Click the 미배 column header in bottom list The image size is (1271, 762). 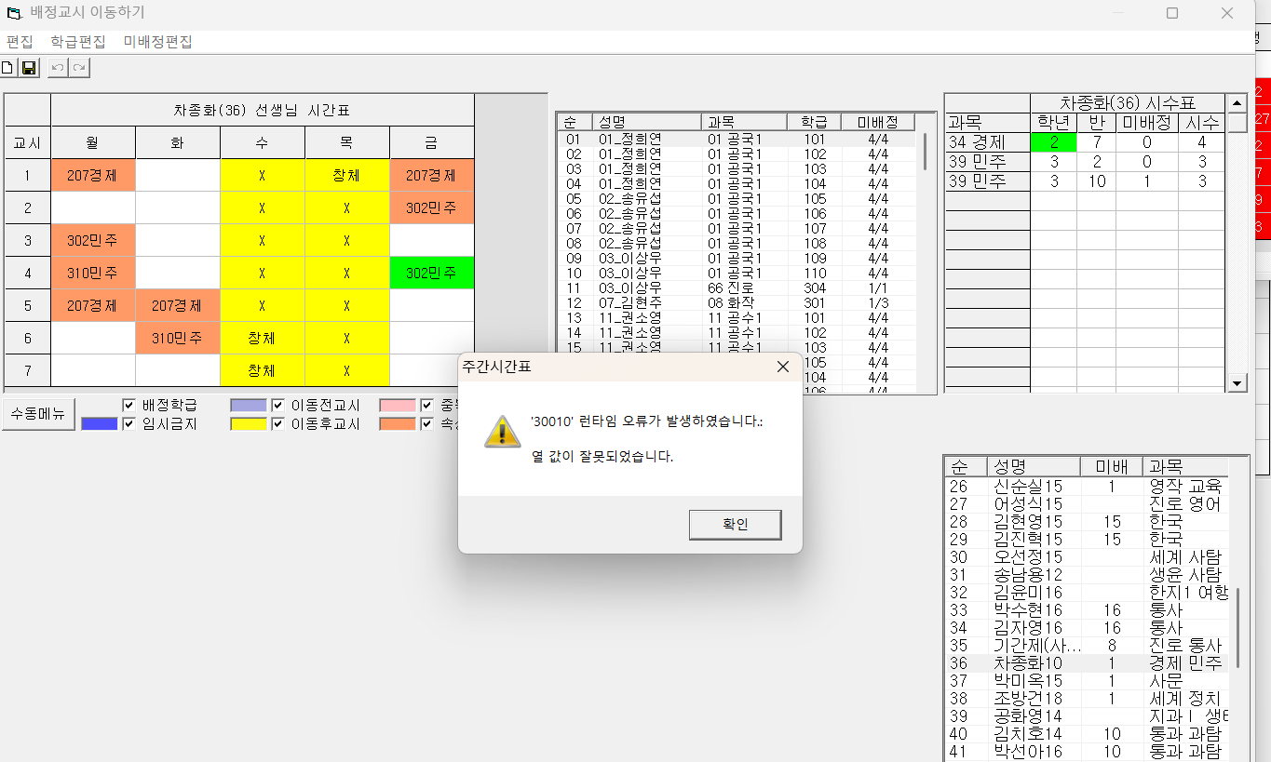[x=1112, y=466]
